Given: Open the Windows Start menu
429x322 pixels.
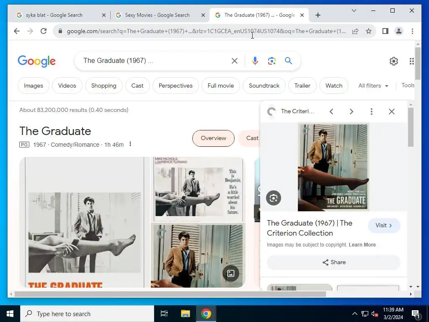Looking at the screenshot, I should [10, 314].
